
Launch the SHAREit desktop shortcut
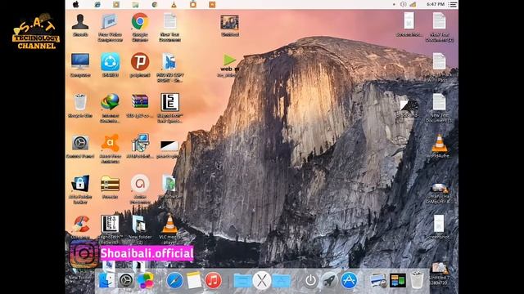[x=111, y=62]
